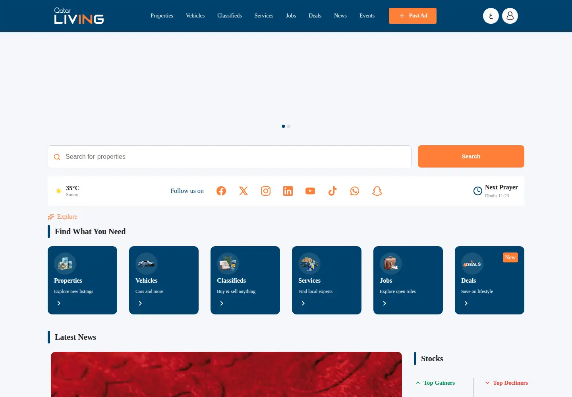Open the user profile icon
Viewport: 572px width, 397px height.
pos(510,16)
